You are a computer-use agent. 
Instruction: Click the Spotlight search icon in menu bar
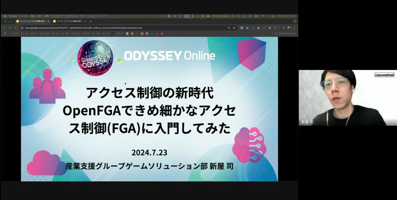[268, 16]
